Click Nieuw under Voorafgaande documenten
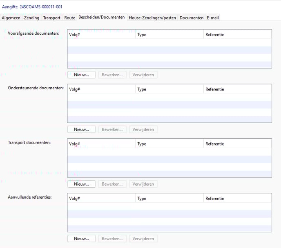The height and width of the screenshot is (248, 281). click(x=81, y=75)
